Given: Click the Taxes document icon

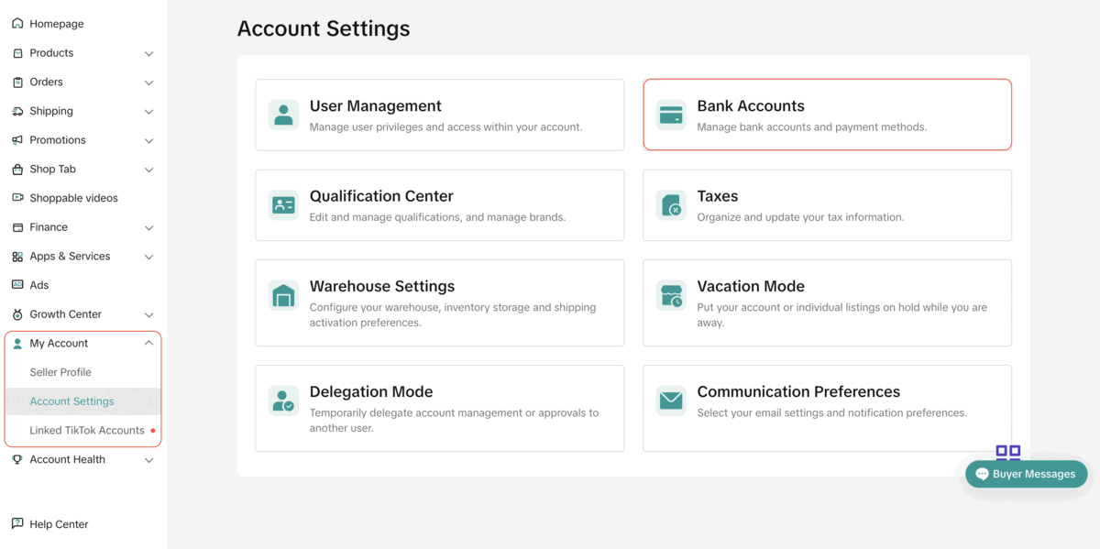Looking at the screenshot, I should pos(671,205).
